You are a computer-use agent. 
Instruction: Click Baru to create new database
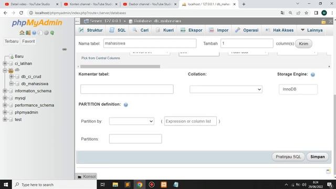(19, 56)
